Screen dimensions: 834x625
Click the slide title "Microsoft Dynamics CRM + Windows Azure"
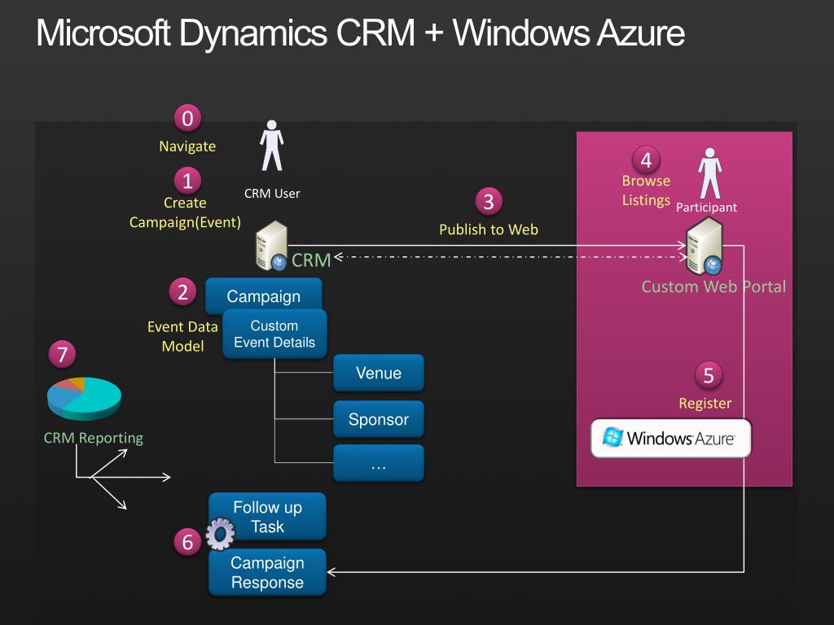click(x=361, y=33)
